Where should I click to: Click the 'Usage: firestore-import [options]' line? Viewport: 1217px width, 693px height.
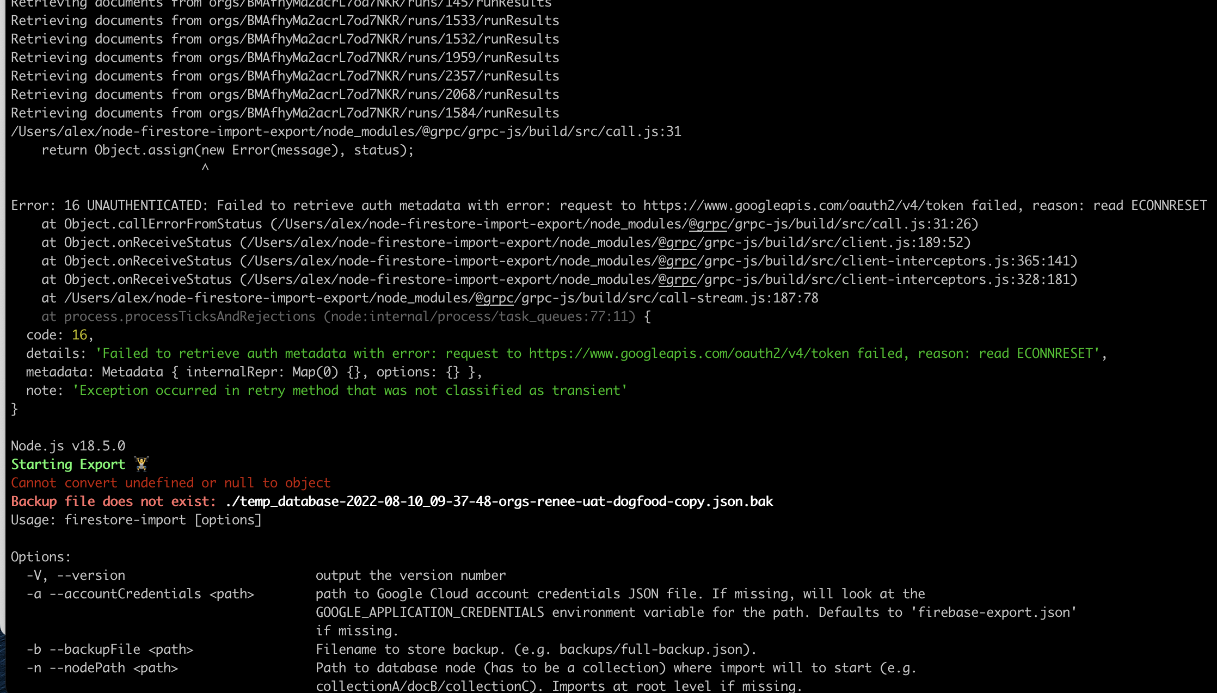[136, 520]
